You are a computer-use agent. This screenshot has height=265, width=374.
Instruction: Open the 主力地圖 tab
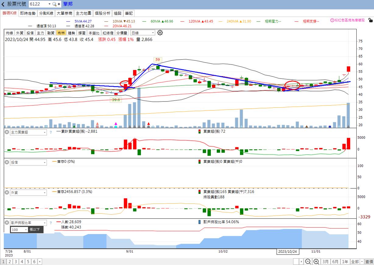pos(83,13)
